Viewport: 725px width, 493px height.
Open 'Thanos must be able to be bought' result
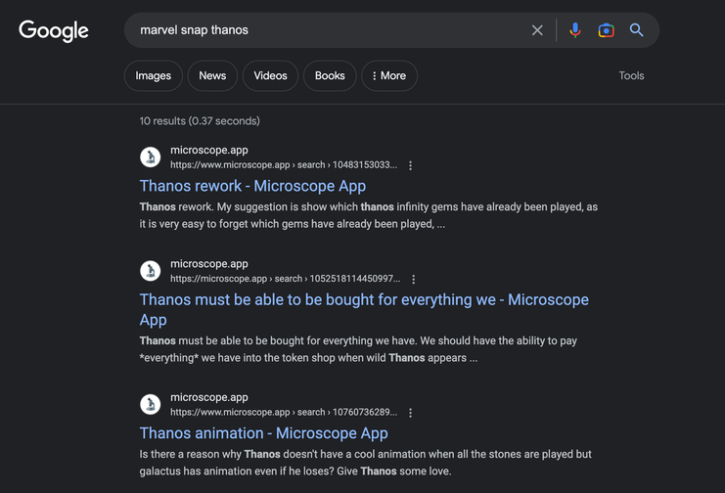pyautogui.click(x=364, y=309)
